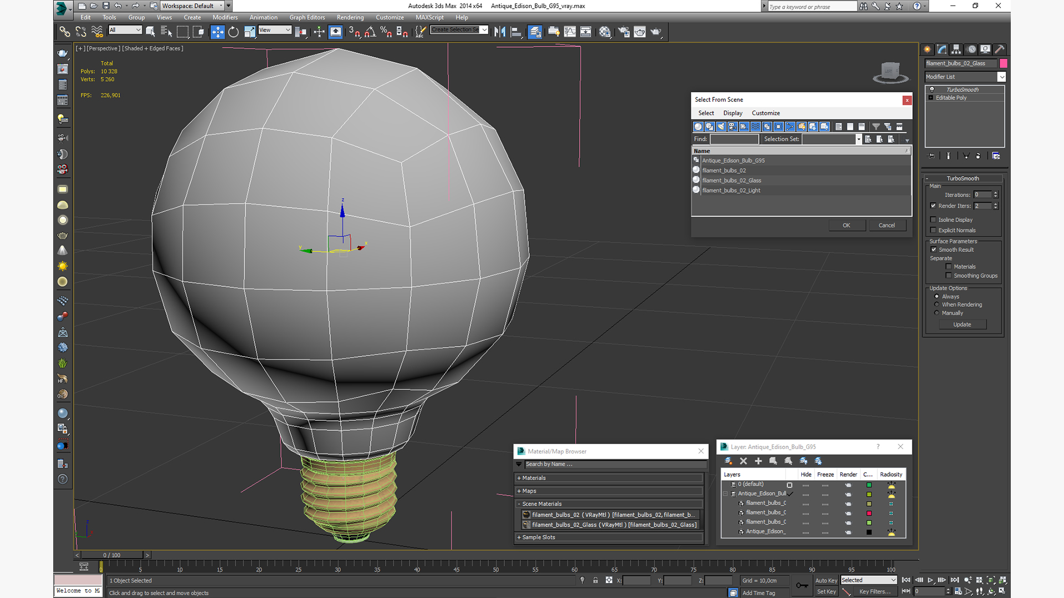Click the 0 (default) layer green color swatch
The image size is (1064, 598).
coord(869,485)
